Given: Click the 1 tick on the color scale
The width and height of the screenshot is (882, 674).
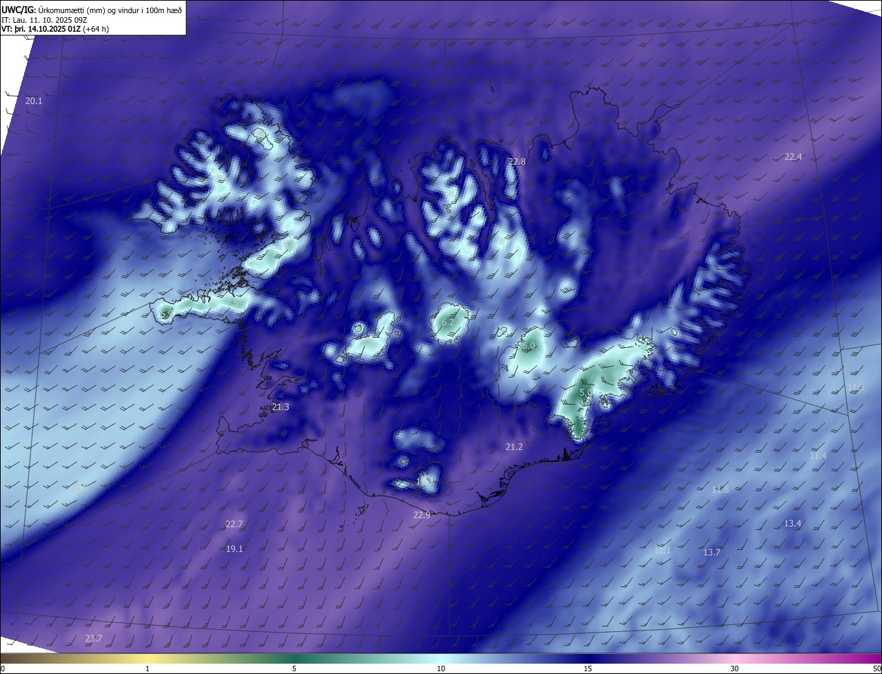Looking at the screenshot, I should click(147, 668).
